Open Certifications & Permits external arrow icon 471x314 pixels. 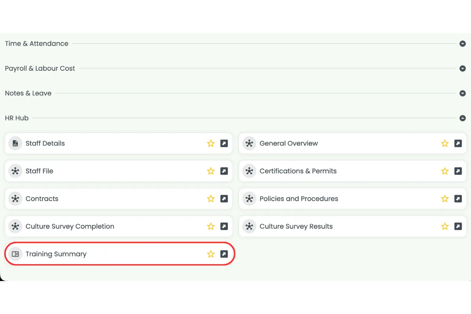(458, 171)
